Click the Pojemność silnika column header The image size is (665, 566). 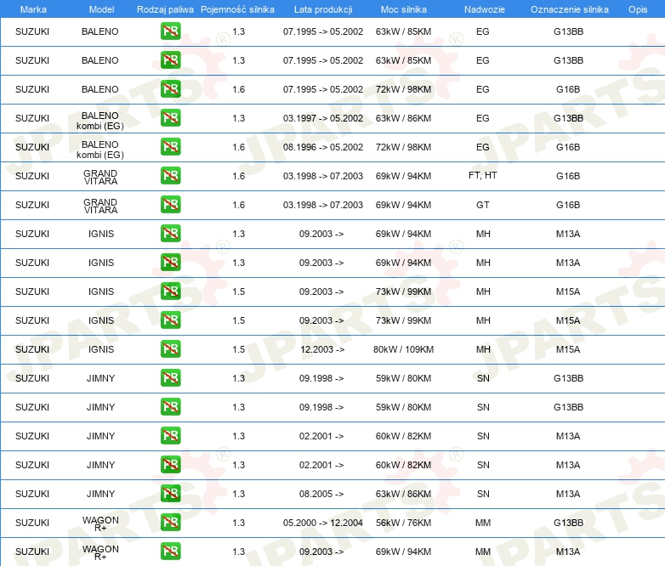[x=237, y=9]
